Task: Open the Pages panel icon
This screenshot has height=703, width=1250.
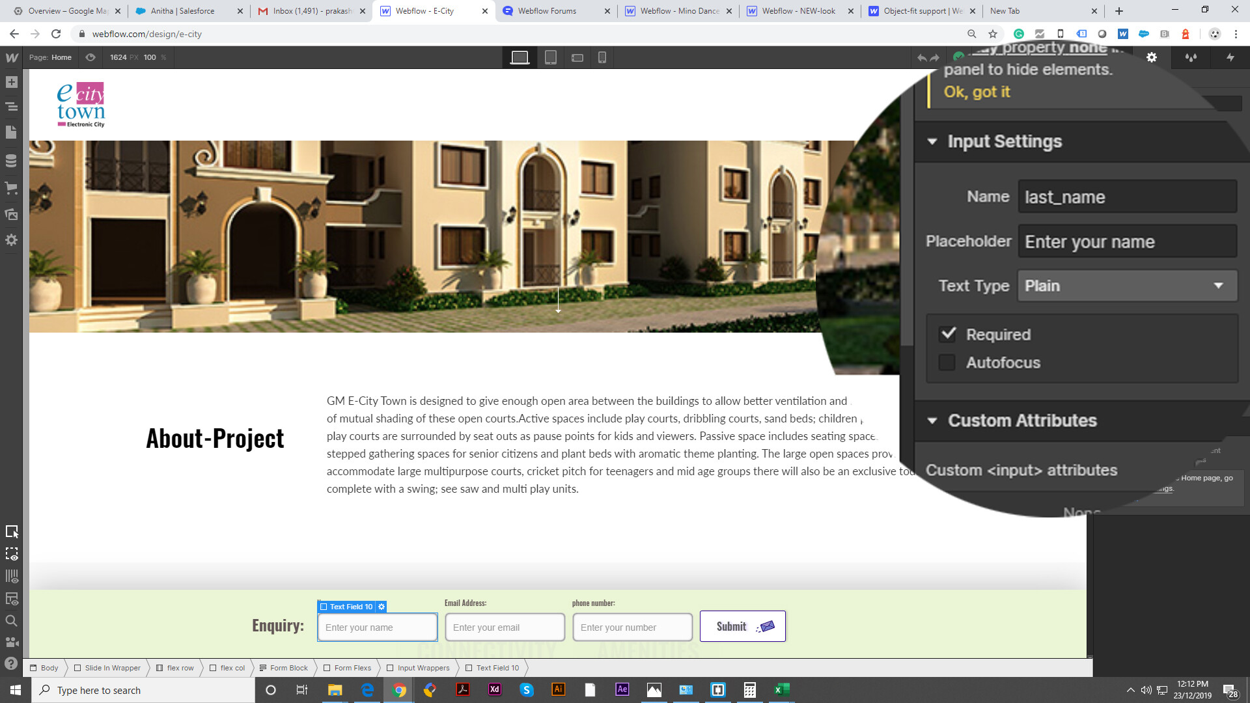Action: 11,133
